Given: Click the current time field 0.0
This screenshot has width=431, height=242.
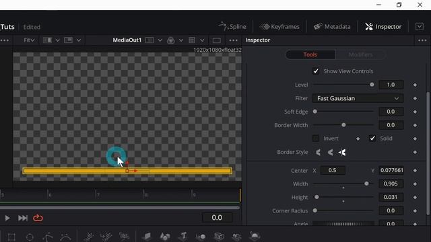Looking at the screenshot, I should pyautogui.click(x=217, y=218).
